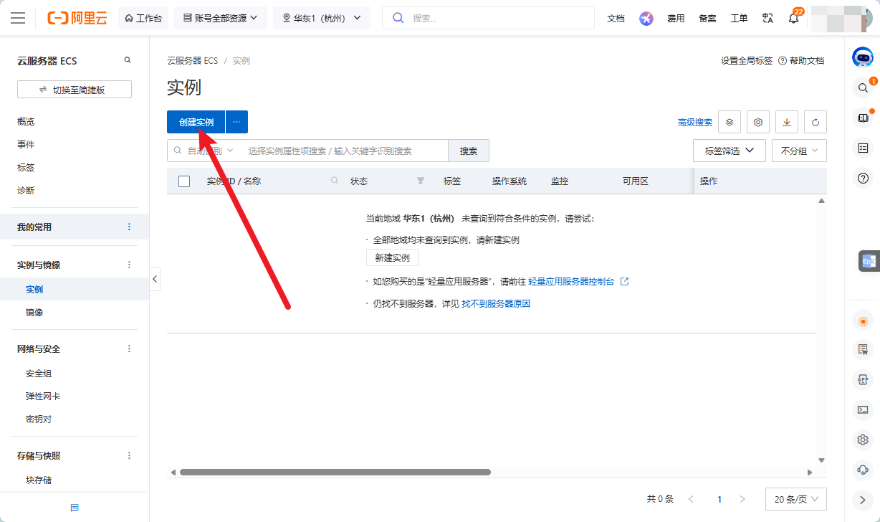Click the export download icon
880x522 pixels.
[x=787, y=122]
